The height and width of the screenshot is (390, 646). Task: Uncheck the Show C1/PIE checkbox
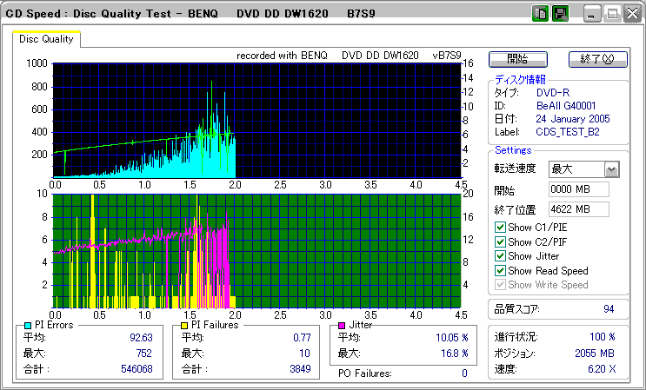tap(499, 228)
